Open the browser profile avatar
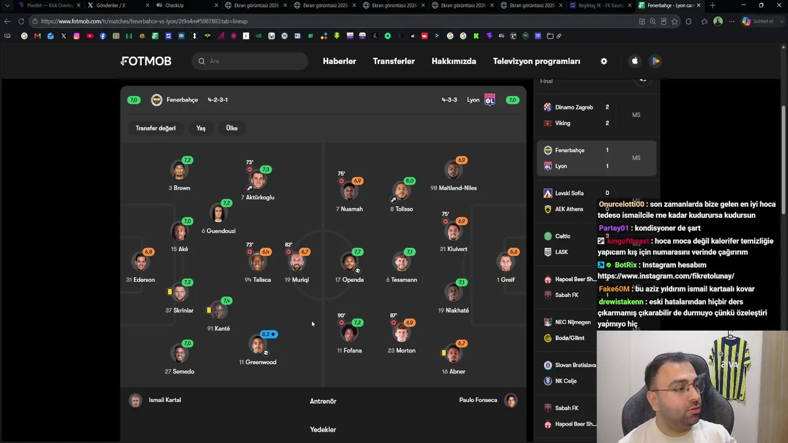 tap(718, 21)
